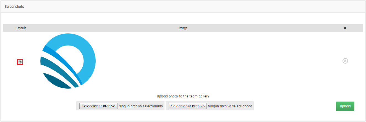Screen dimensions: 366x122
Task: Click the second "Ningún archivo seleccionado" label
Action: 230,106
